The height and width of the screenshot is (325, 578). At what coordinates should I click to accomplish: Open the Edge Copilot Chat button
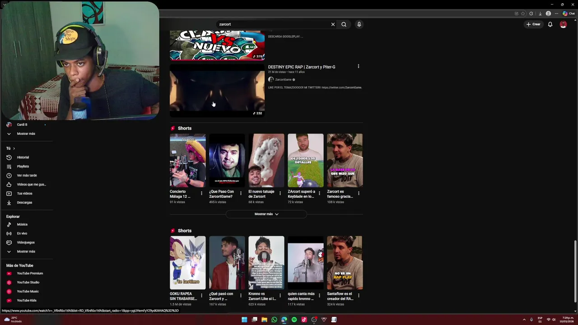[x=568, y=14]
